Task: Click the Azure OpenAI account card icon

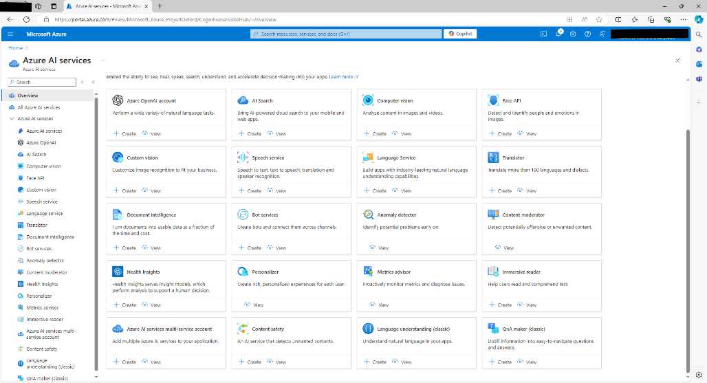Action: (118, 100)
